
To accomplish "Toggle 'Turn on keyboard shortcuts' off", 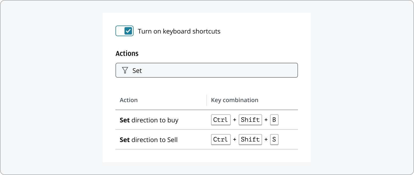I will [x=124, y=31].
